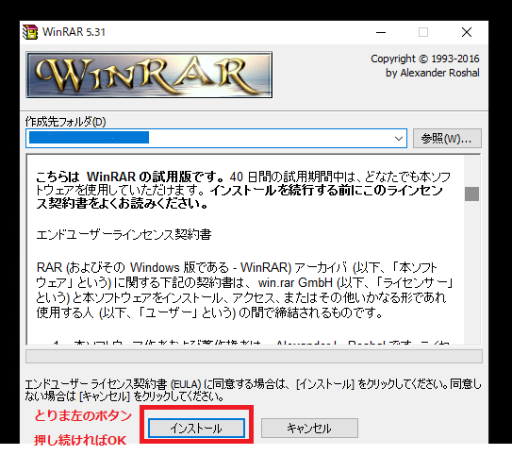Click the 'win.rar GmbH' text in license

[295, 282]
